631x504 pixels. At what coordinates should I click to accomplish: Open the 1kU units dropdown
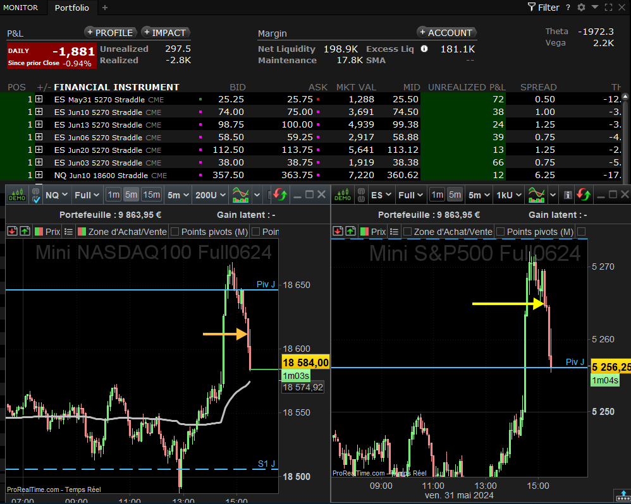click(x=509, y=195)
